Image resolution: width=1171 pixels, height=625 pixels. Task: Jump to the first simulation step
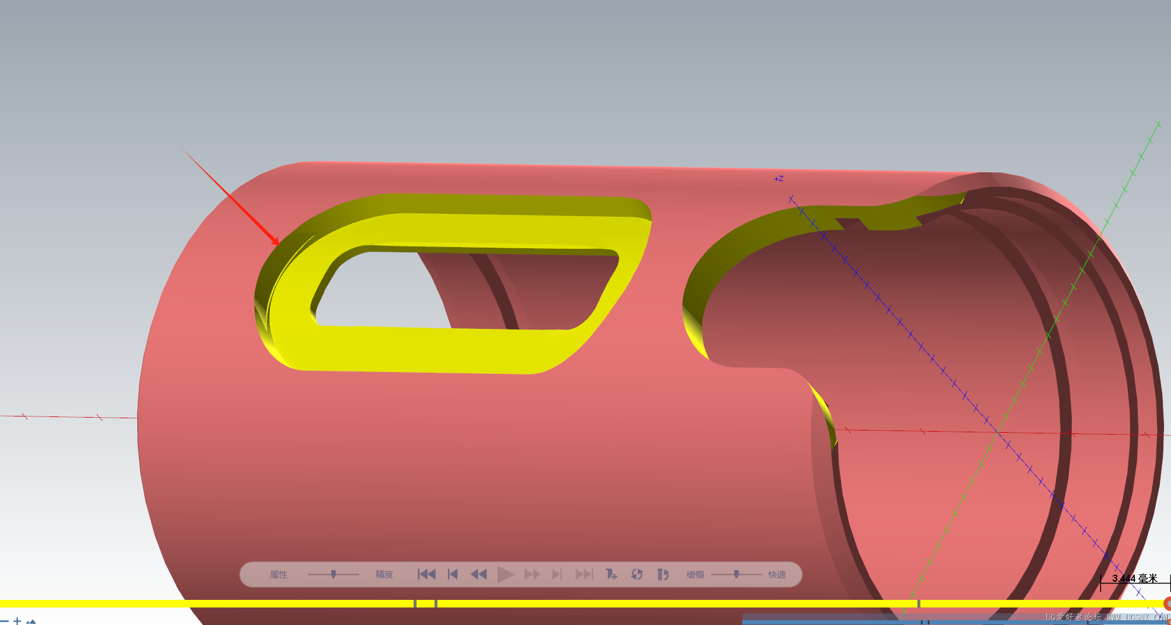point(427,574)
